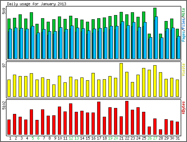Viewport: 187px width, 142px height.
Task: Select the red KBytes bar for day 31
Action: (x=177, y=128)
